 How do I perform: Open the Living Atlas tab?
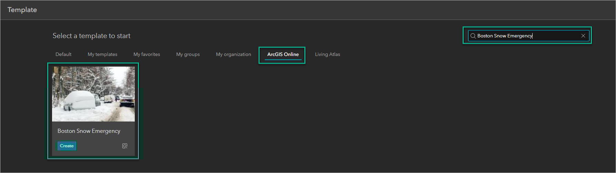[x=327, y=54]
